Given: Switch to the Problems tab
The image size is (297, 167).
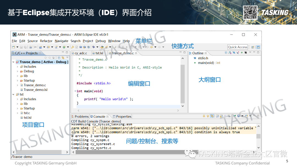Looking at the screenshot, I should pos(80,116).
